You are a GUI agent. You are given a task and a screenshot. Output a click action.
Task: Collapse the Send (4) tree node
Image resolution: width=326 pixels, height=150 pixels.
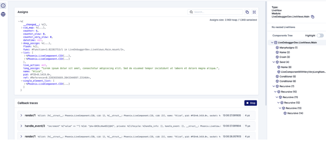point(274,62)
